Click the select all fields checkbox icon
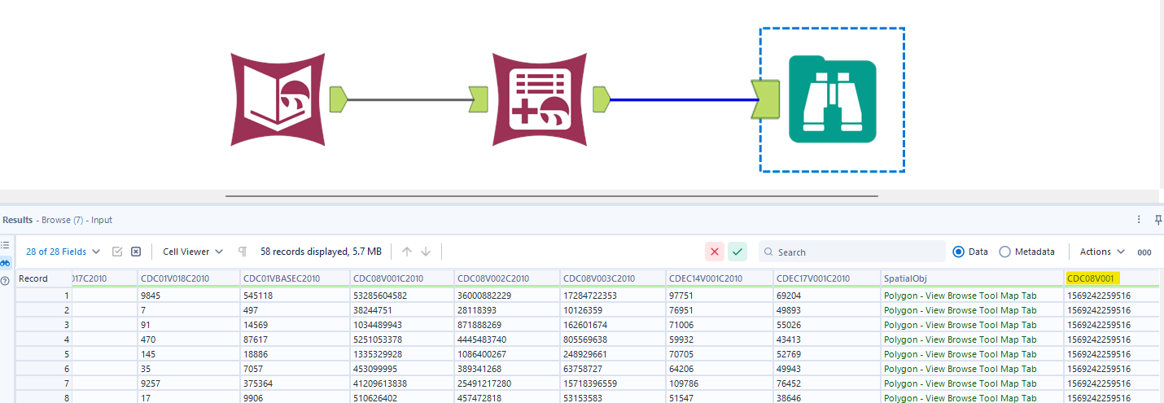Viewport: 1164px width, 403px height. (x=117, y=252)
